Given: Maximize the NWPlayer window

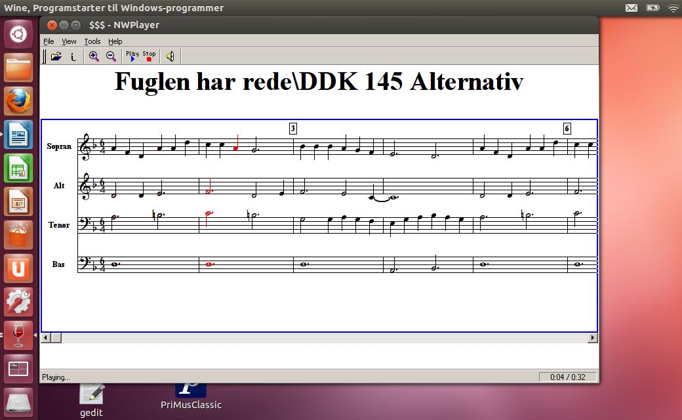Looking at the screenshot, I should [x=75, y=25].
